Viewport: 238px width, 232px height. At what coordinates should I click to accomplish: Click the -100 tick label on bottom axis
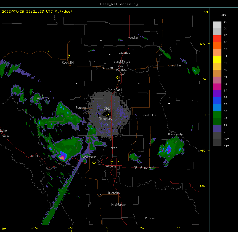[x=35, y=228]
